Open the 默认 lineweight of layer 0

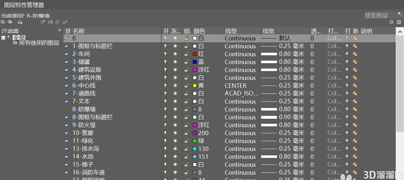point(276,38)
